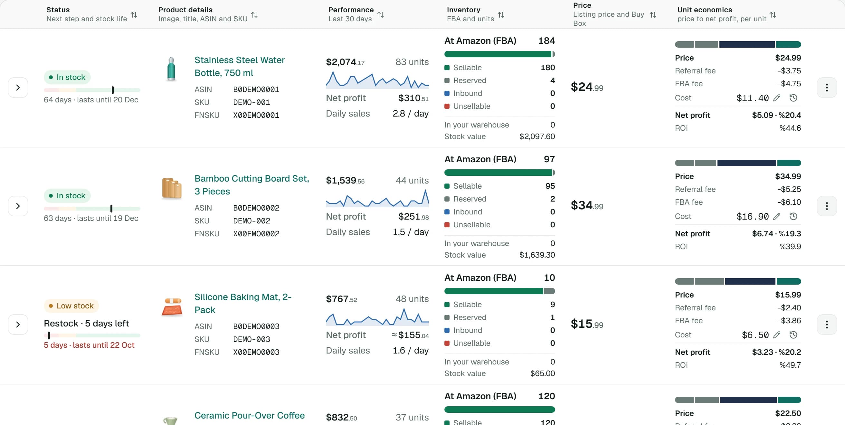Screen dimensions: 845x425
Task: Open more options for Water Bottle row
Action: 827,88
